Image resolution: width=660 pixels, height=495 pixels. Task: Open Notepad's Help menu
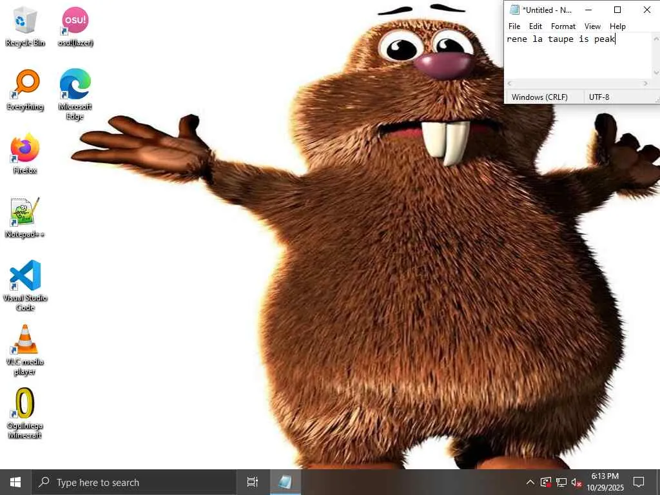tap(617, 26)
